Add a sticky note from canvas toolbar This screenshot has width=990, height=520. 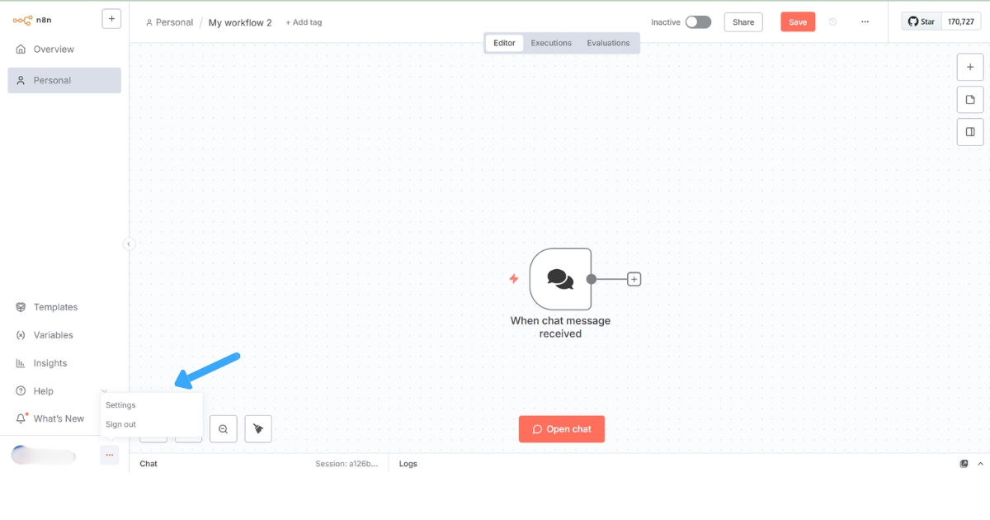pos(970,100)
